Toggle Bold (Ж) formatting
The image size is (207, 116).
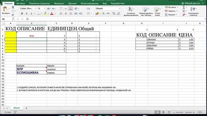pos(22,14)
